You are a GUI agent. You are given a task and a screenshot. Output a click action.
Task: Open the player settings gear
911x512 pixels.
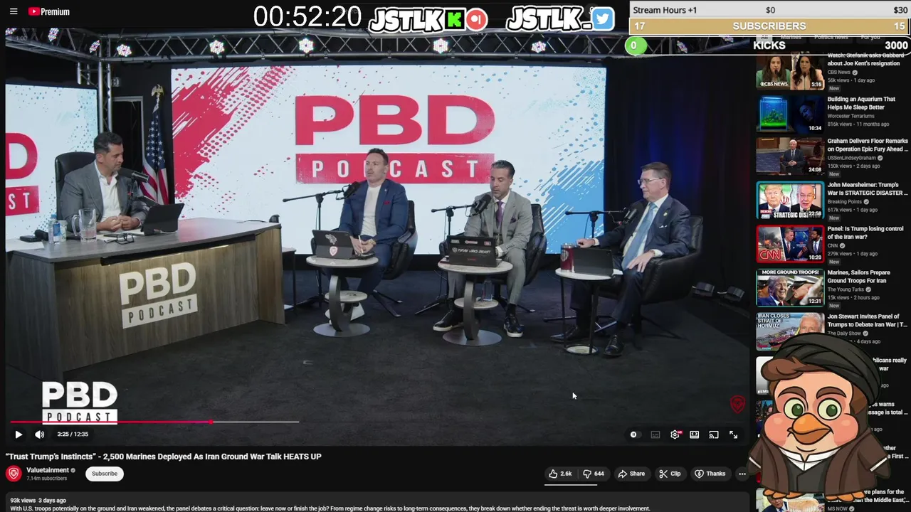675,434
